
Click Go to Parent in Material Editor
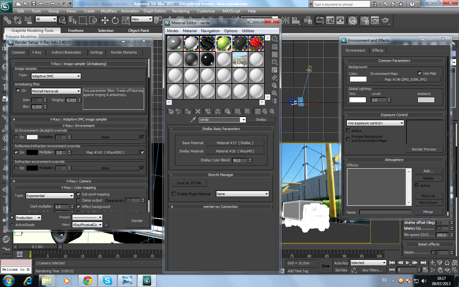(x=265, y=111)
